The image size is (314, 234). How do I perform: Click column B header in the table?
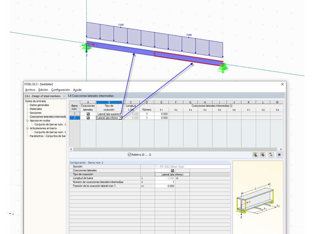(109, 102)
